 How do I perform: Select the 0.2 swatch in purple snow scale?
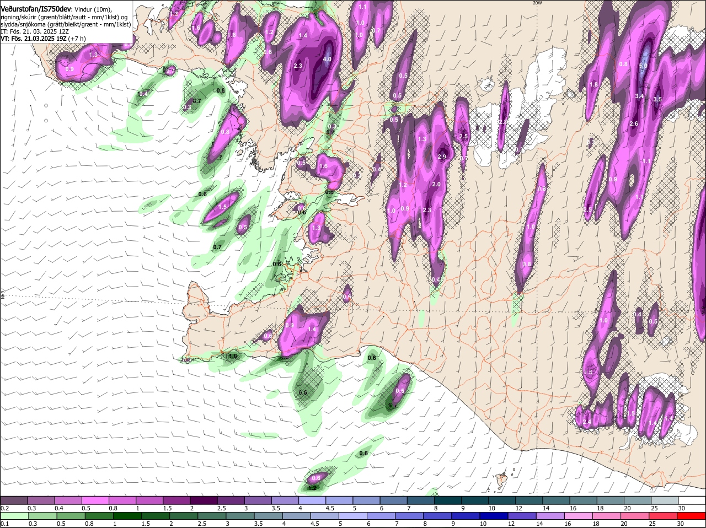tap(14, 500)
